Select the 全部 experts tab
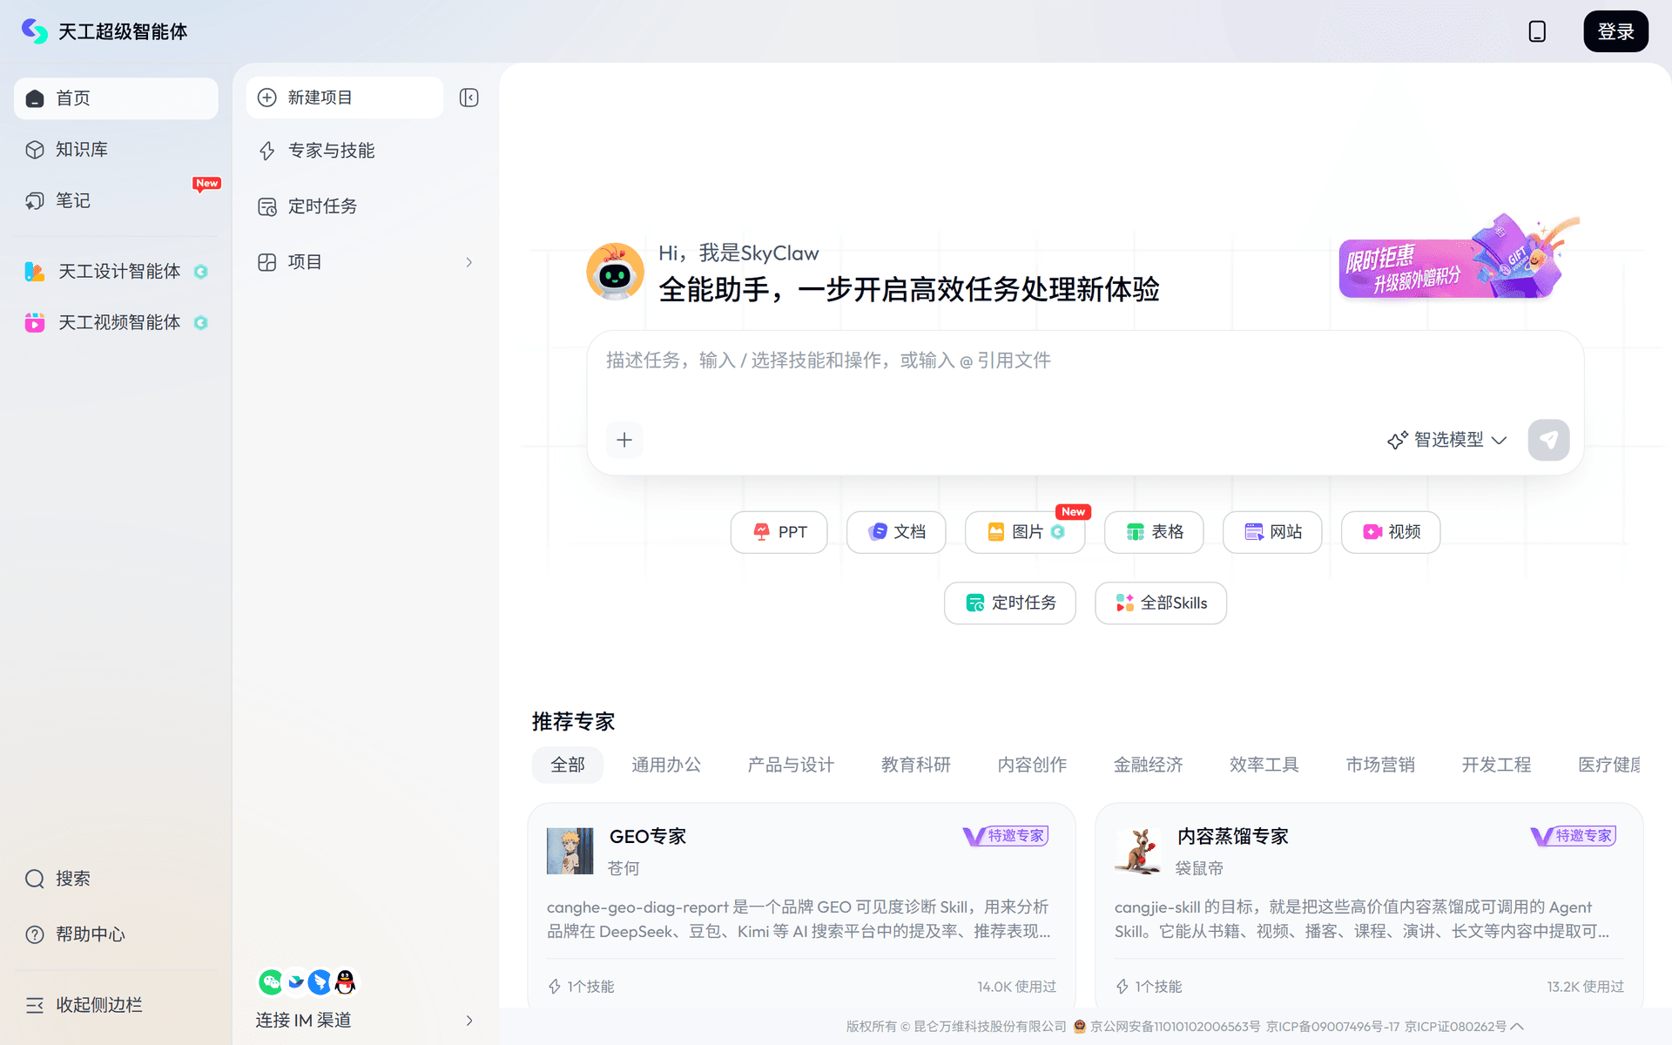This screenshot has height=1045, width=1672. (x=568, y=765)
